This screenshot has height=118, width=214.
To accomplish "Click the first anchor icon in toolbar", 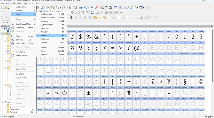I will (x=141, y=17).
